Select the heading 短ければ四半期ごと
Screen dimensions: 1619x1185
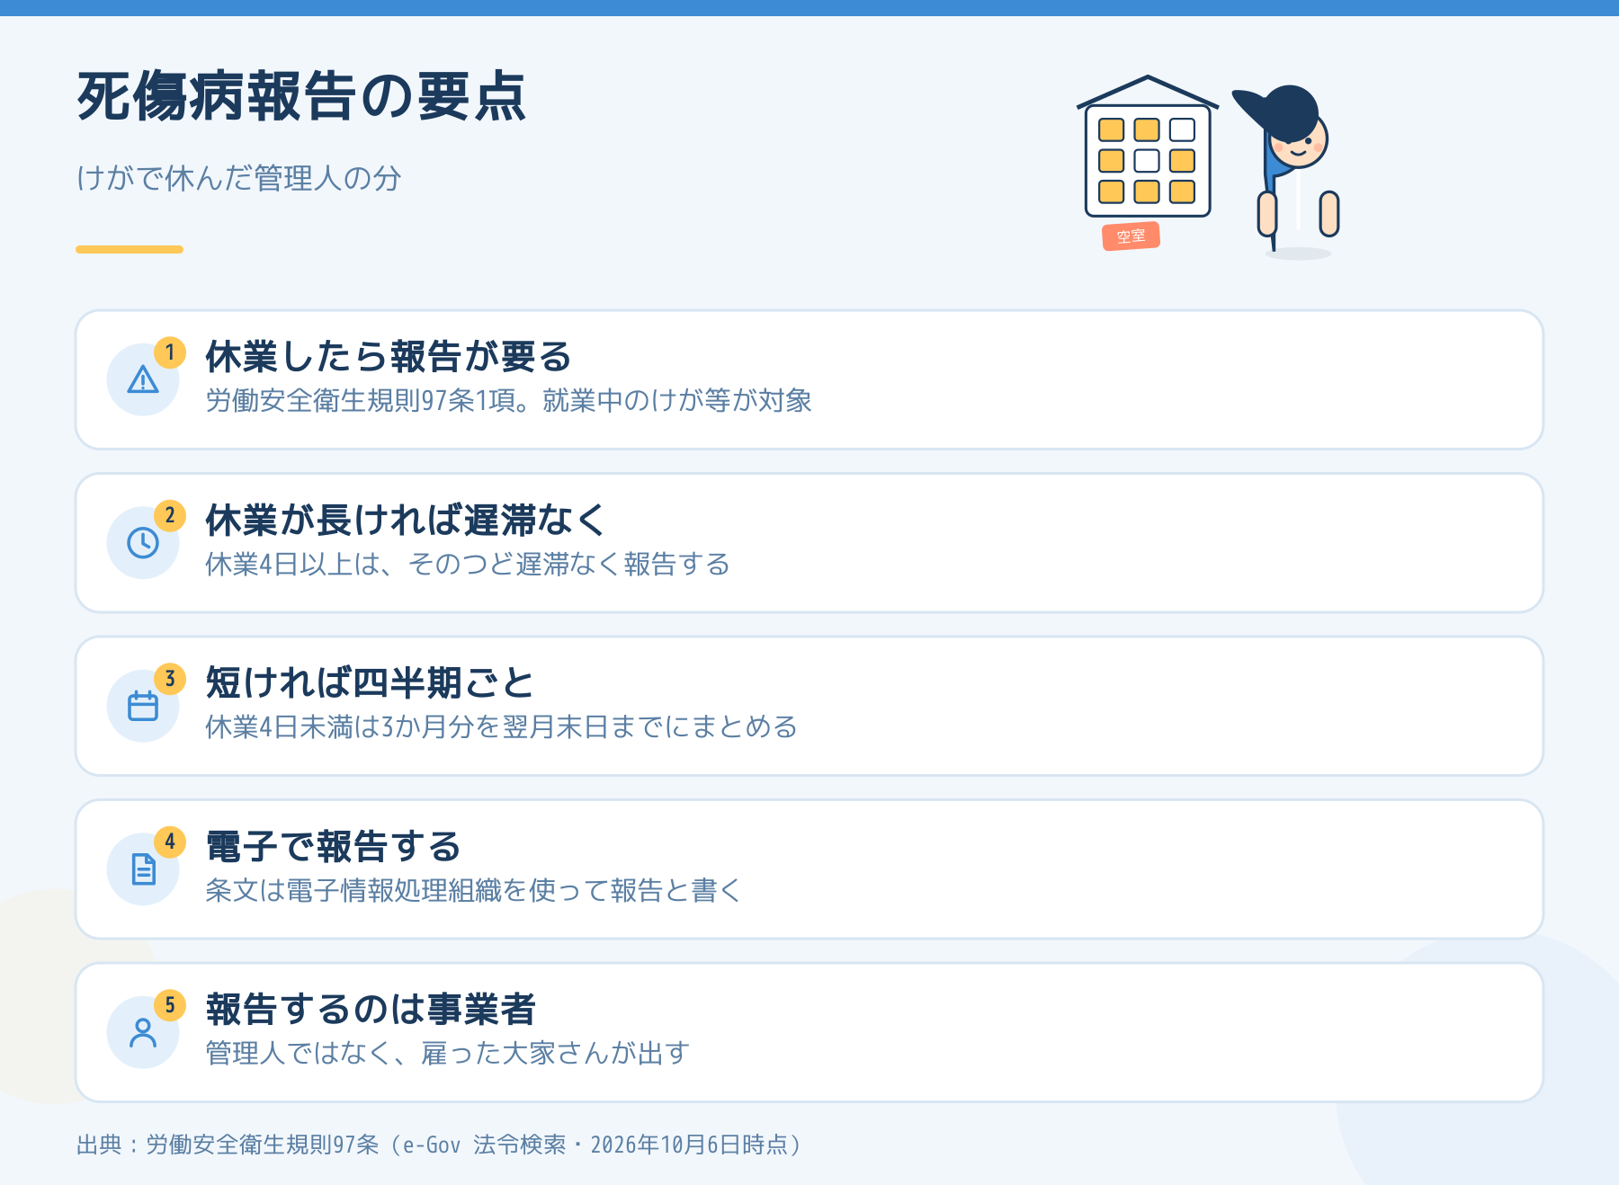pos(370,683)
